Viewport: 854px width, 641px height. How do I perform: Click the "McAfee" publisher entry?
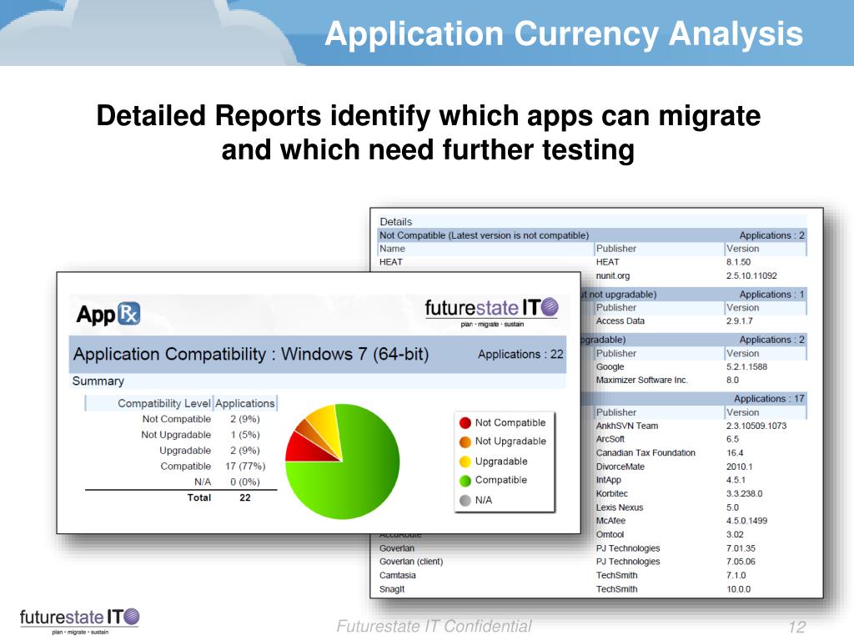click(610, 521)
